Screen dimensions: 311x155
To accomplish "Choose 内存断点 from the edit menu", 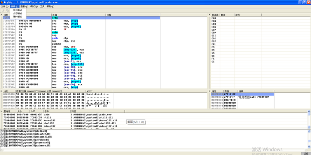I will point(17,13).
